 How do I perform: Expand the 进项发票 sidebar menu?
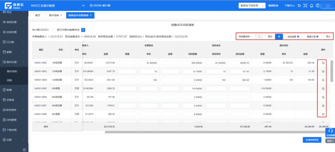coord(14,32)
